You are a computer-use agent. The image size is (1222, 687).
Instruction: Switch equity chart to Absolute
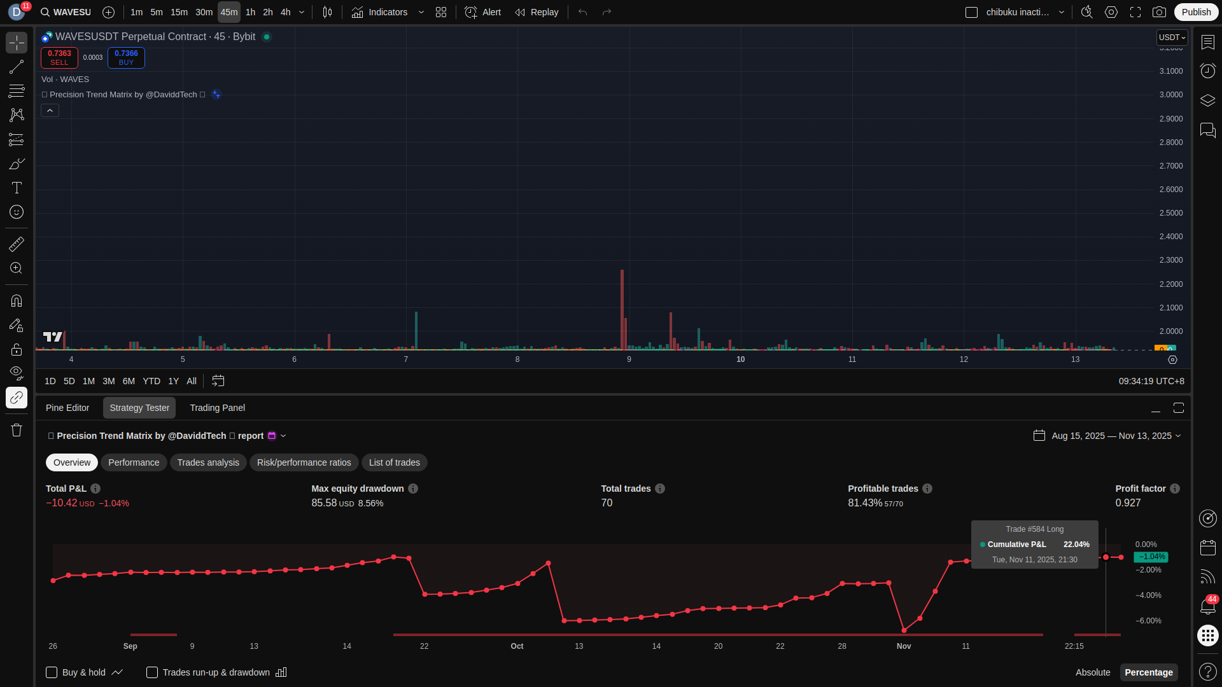[x=1093, y=672]
